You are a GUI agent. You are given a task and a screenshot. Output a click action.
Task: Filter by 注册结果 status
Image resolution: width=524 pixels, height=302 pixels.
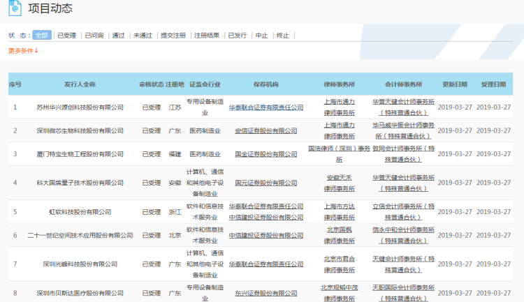(x=206, y=36)
